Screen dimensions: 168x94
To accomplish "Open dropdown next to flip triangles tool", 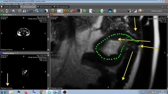I will click(x=27, y=11).
